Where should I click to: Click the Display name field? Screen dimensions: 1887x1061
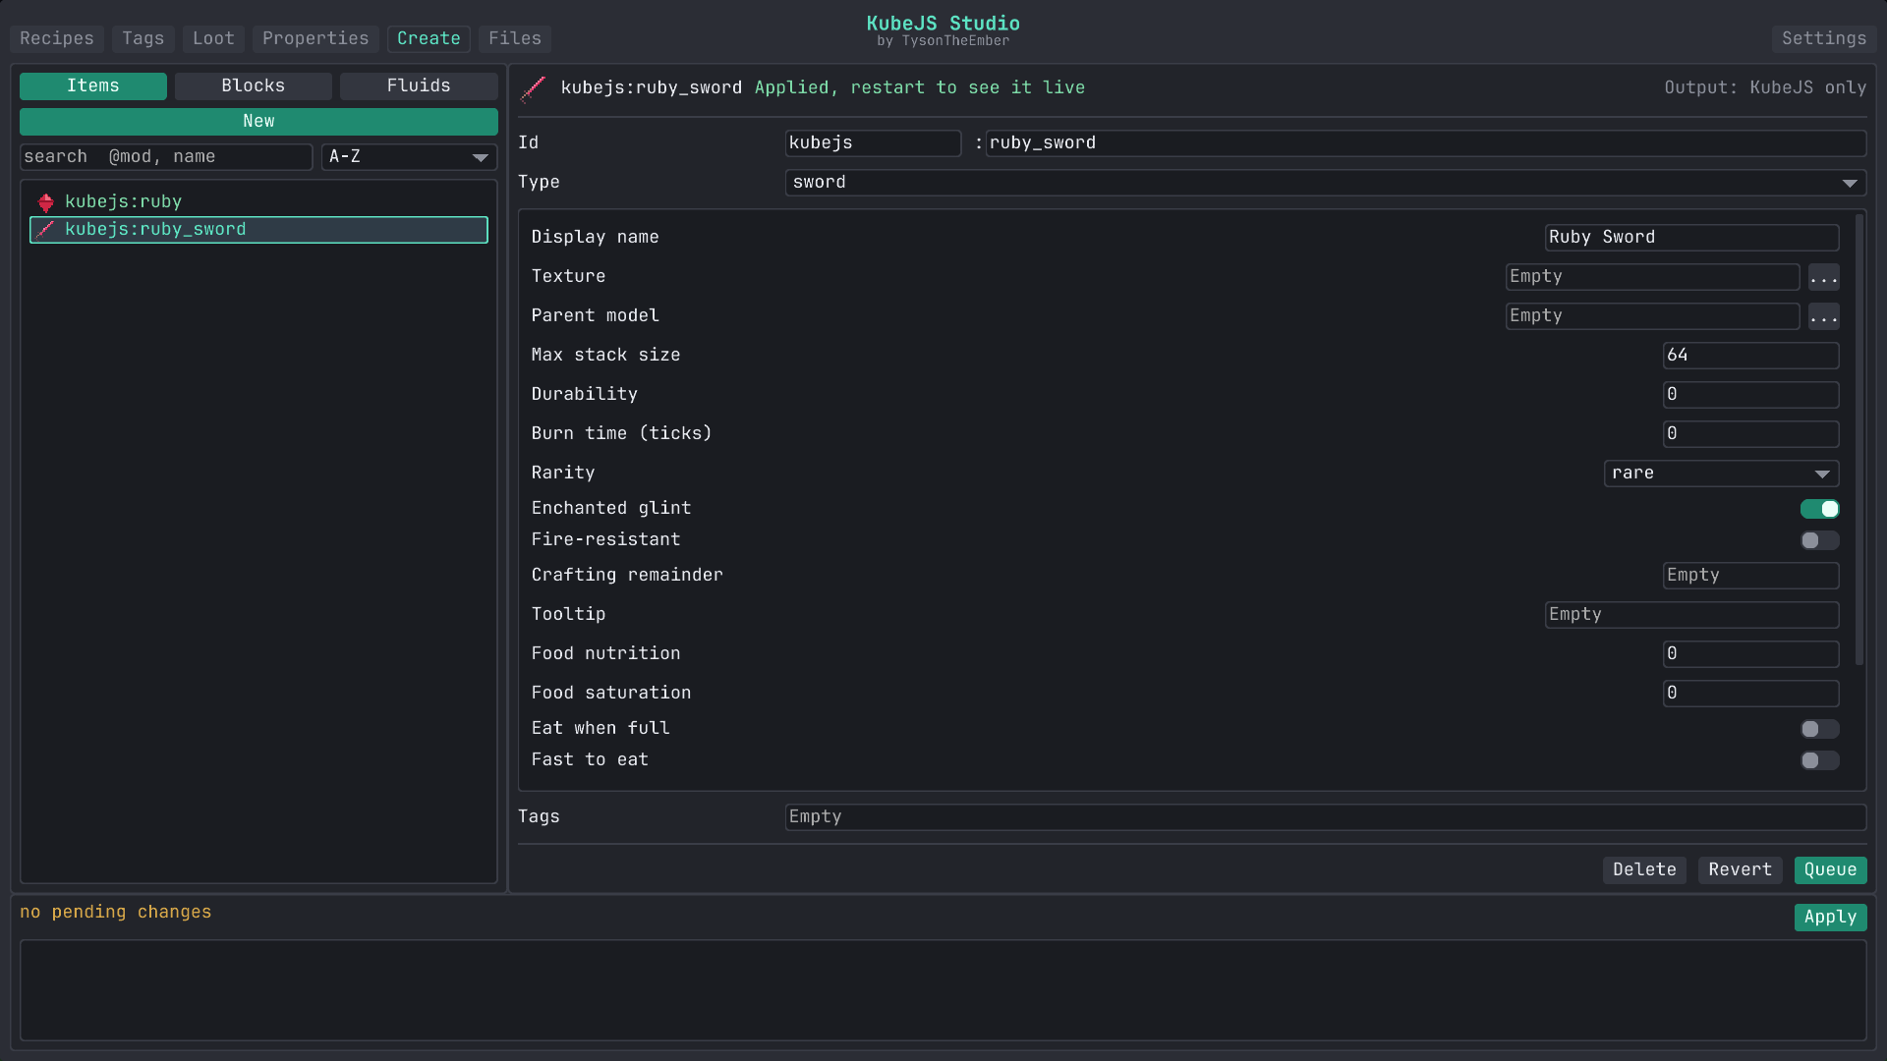(1691, 238)
